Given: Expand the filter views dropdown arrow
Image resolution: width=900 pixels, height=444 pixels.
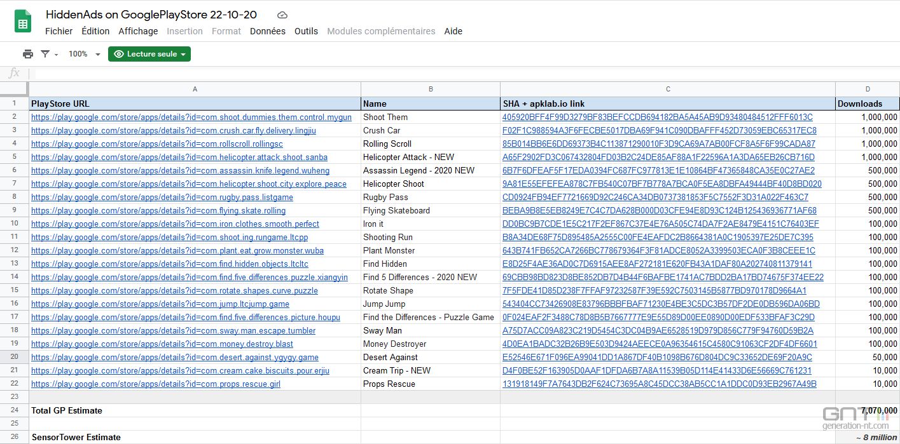Looking at the screenshot, I should [x=56, y=55].
